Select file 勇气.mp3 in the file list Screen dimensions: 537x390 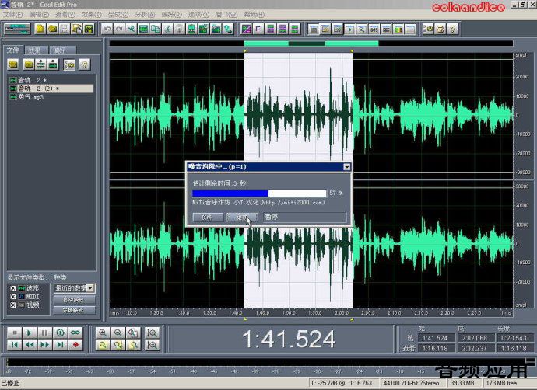coord(31,97)
